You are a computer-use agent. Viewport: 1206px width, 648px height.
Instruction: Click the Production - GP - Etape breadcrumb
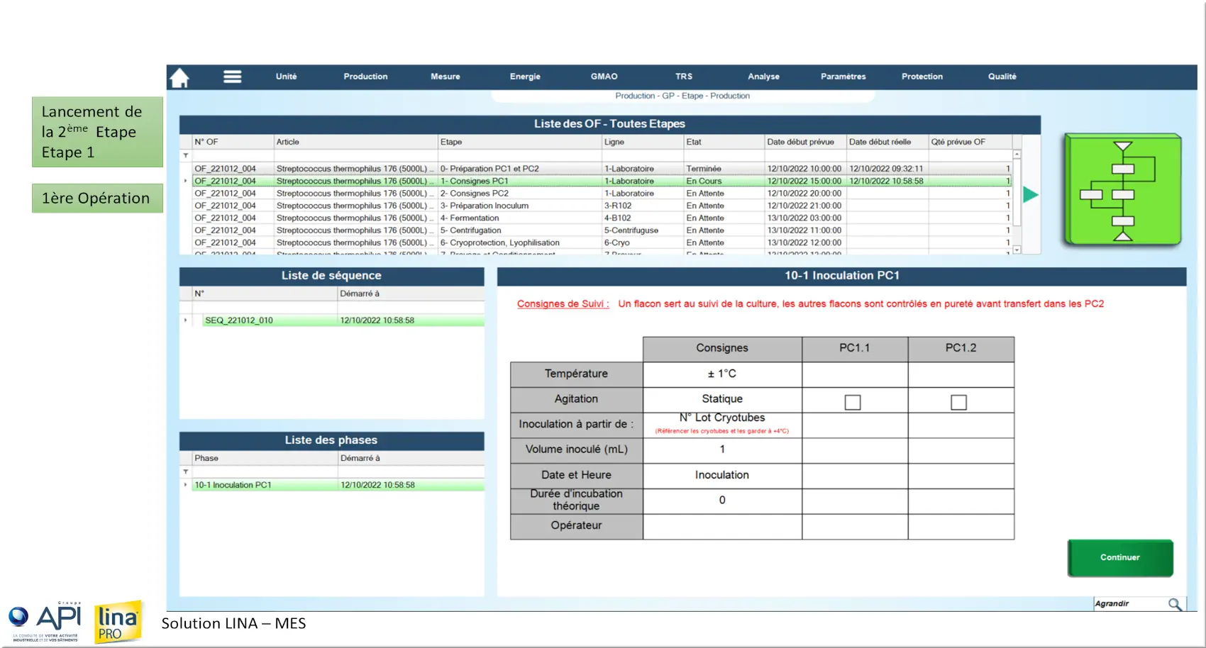(682, 96)
